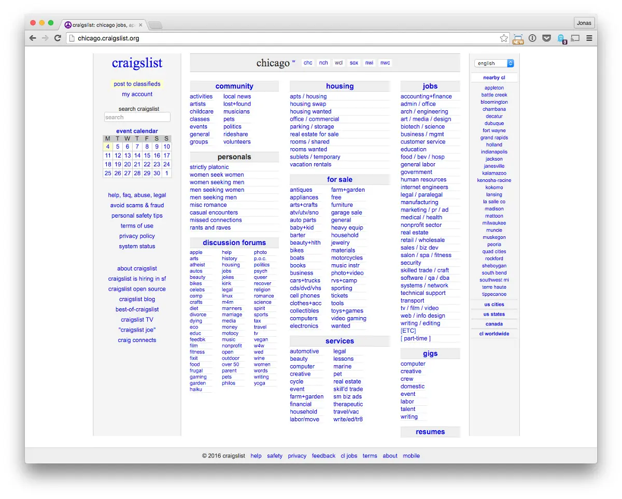Click mobile in the footer

pyautogui.click(x=412, y=456)
